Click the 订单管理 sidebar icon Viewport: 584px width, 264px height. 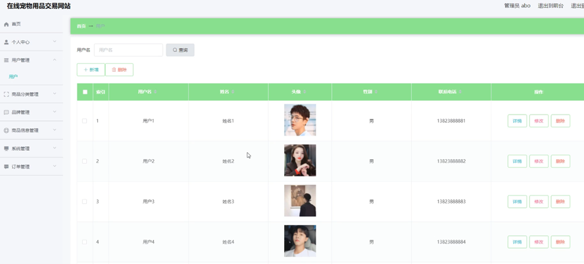pyautogui.click(x=6, y=167)
